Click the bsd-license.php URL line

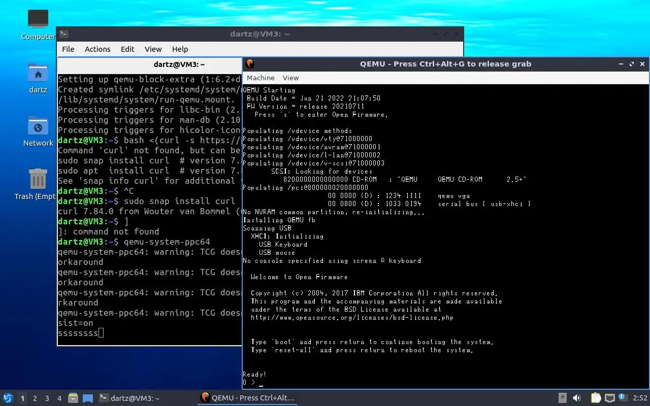pos(352,318)
